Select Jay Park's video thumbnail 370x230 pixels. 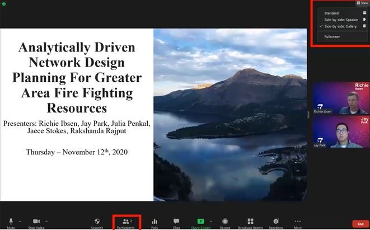(x=341, y=132)
